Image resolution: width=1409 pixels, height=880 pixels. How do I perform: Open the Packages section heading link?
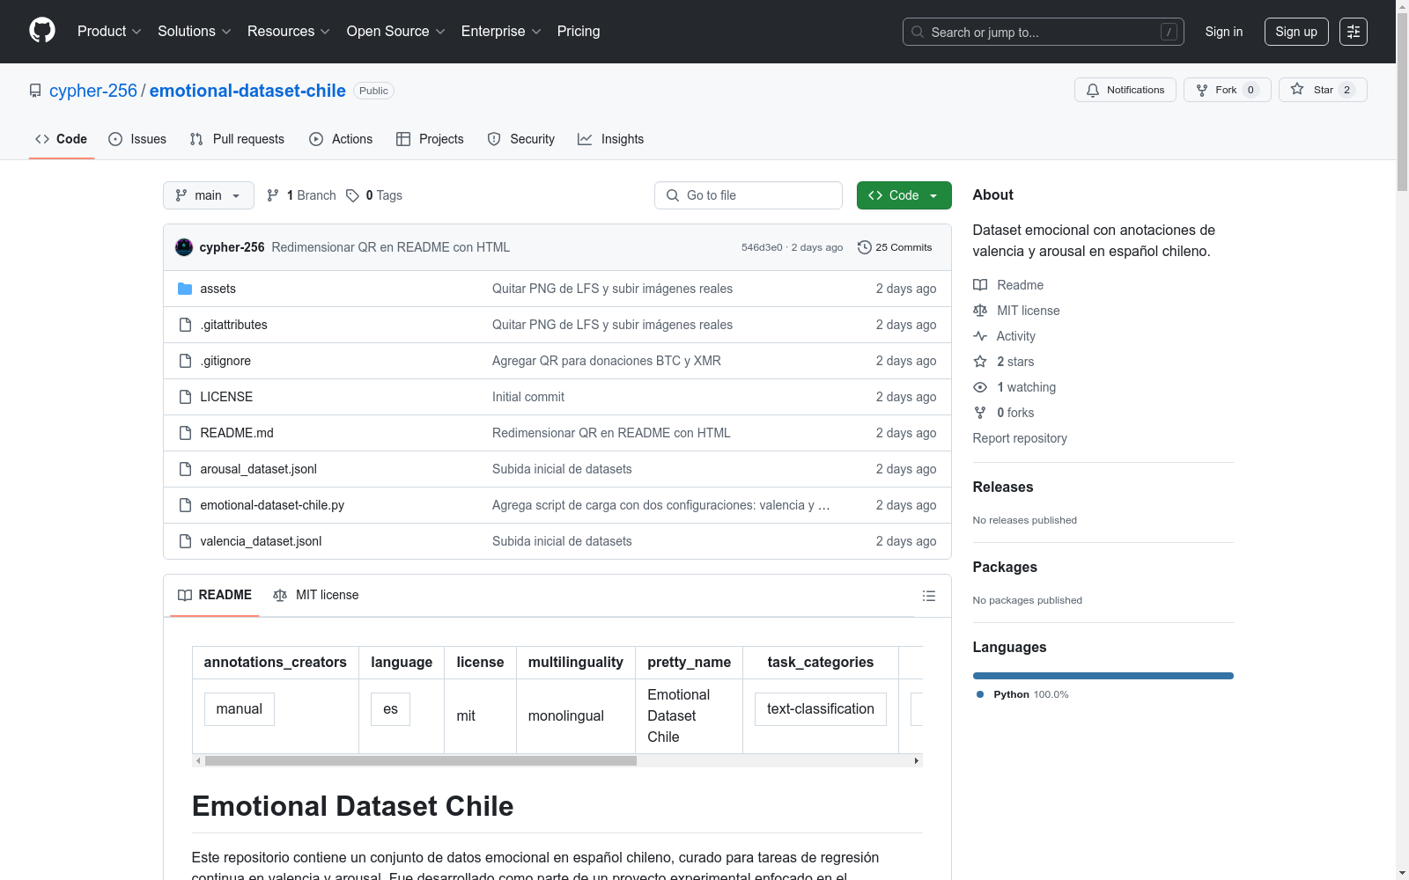coord(1005,567)
